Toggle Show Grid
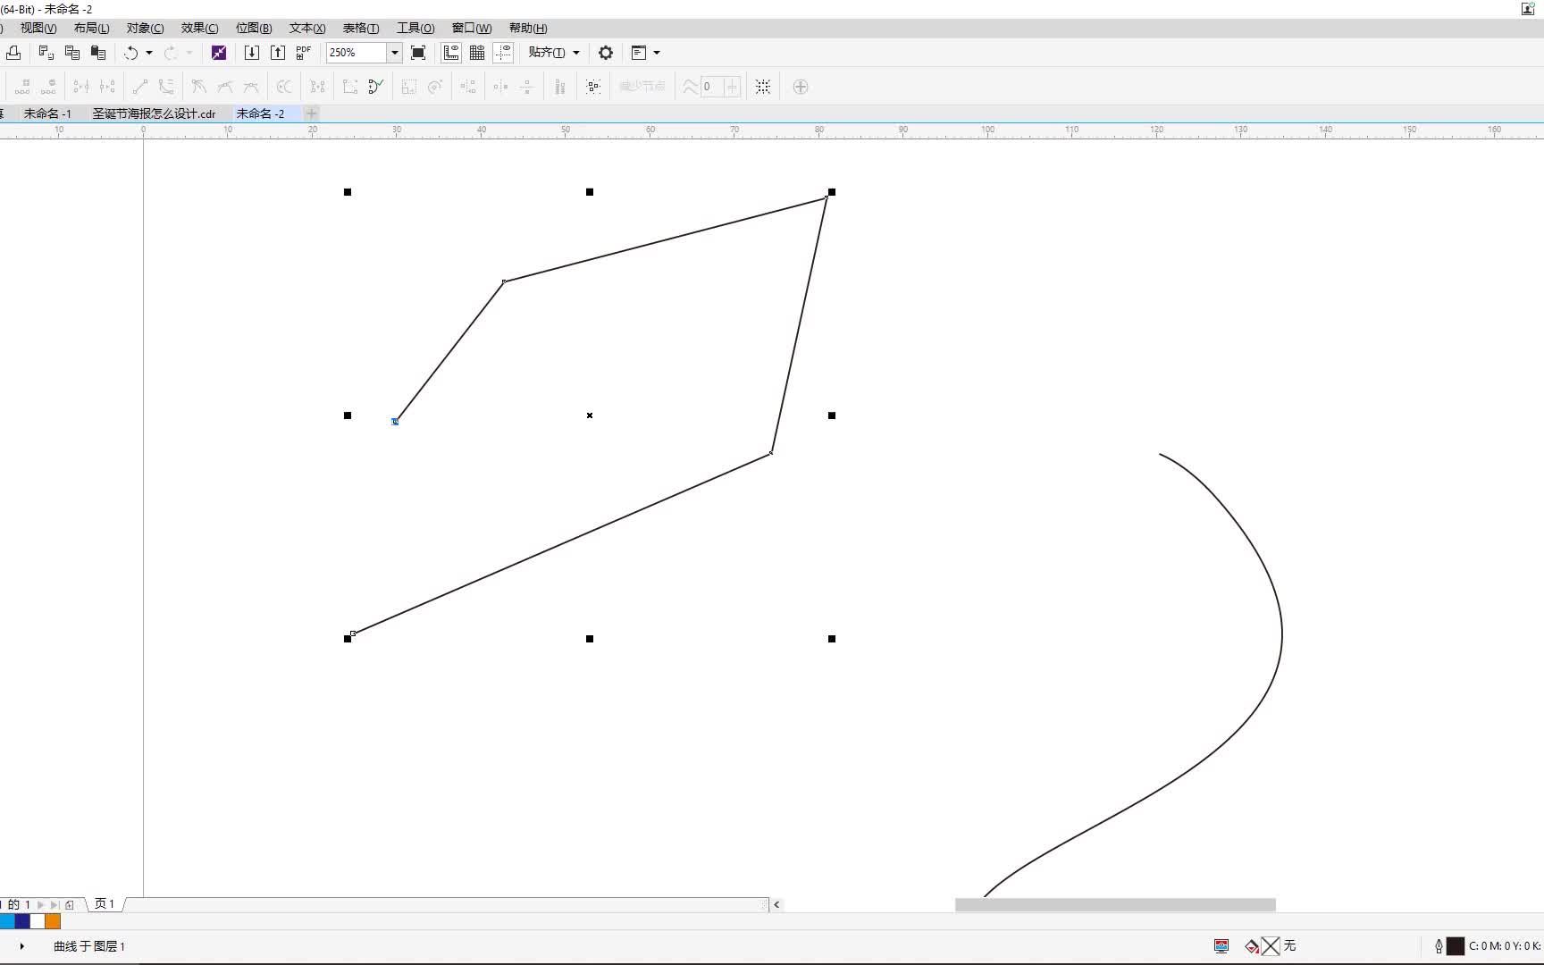This screenshot has width=1544, height=965. (477, 53)
